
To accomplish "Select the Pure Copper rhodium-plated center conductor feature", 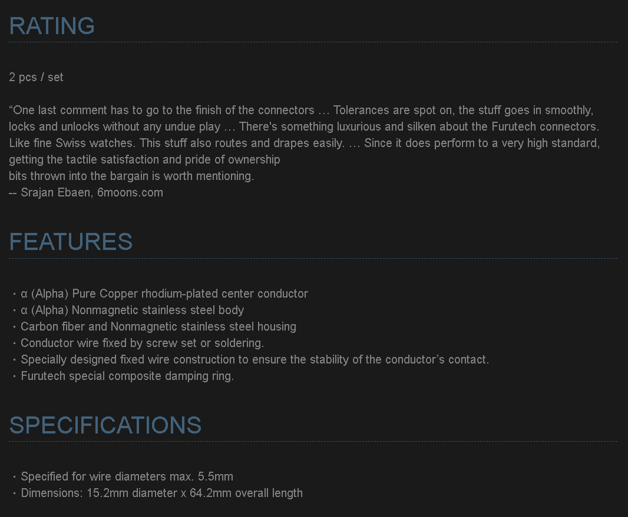I will [164, 293].
